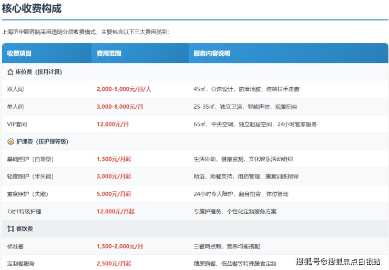Image resolution: width=389 pixels, height=270 pixels.
Task: Select the 轻度照护（半失能）row label
Action: [32, 176]
